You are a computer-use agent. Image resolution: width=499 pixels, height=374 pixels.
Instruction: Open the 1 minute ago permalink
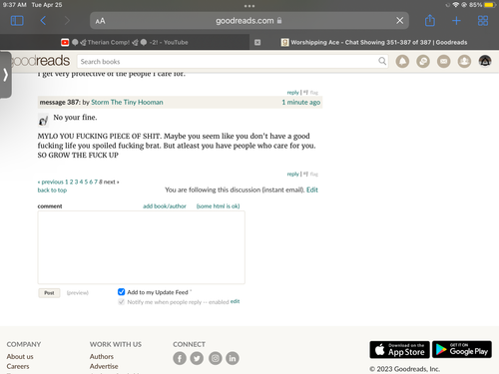pyautogui.click(x=301, y=102)
